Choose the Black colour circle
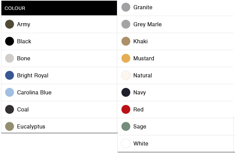The width and height of the screenshot is (235, 154). (x=10, y=41)
